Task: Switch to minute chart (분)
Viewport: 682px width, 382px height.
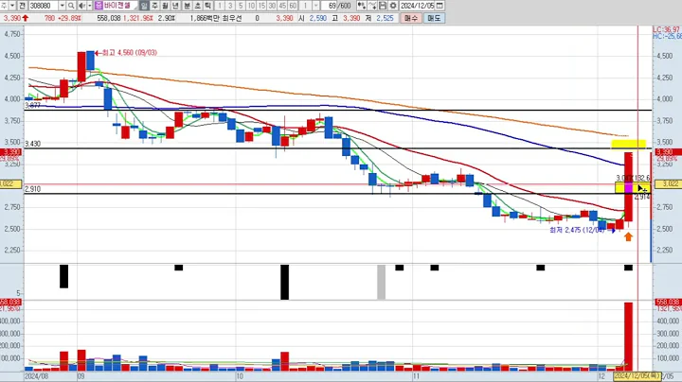Action: [x=187, y=6]
